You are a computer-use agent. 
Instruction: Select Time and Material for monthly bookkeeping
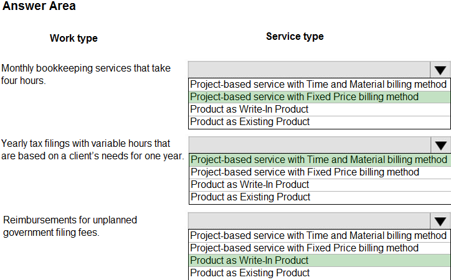(x=318, y=84)
